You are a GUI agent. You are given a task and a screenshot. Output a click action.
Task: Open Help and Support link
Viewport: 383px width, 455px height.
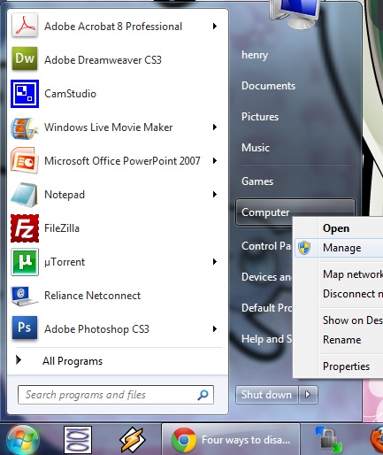(x=266, y=339)
